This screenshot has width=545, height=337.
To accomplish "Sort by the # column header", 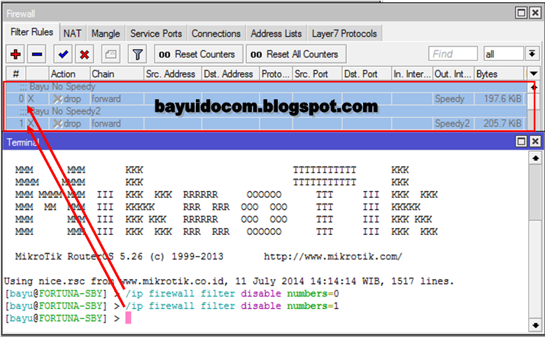I will pyautogui.click(x=16, y=74).
